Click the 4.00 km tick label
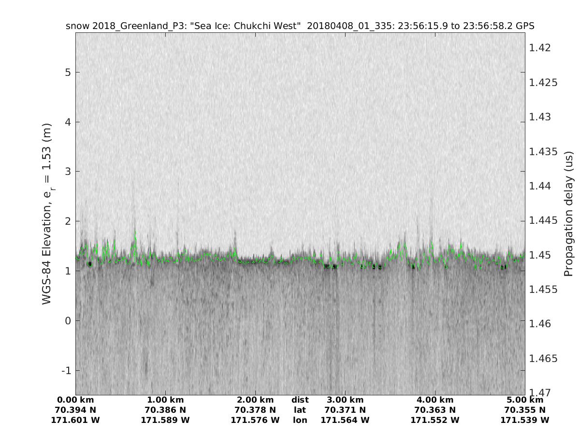The height and width of the screenshot is (435, 580). [x=435, y=400]
